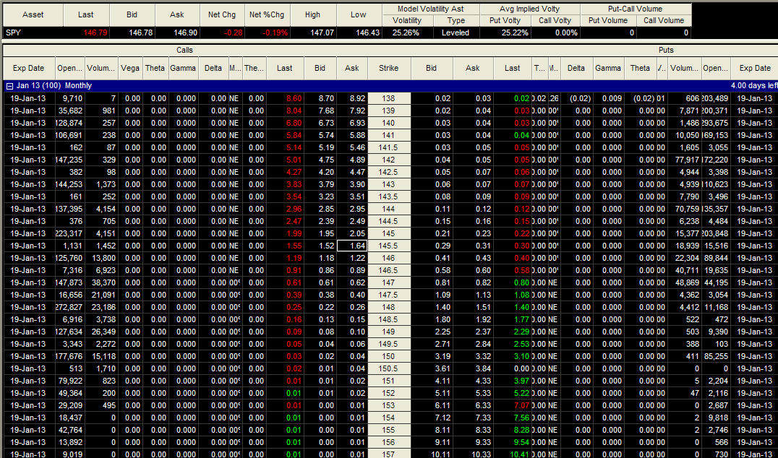
Task: Click the put volume 48,869 cell
Action: coord(685,282)
